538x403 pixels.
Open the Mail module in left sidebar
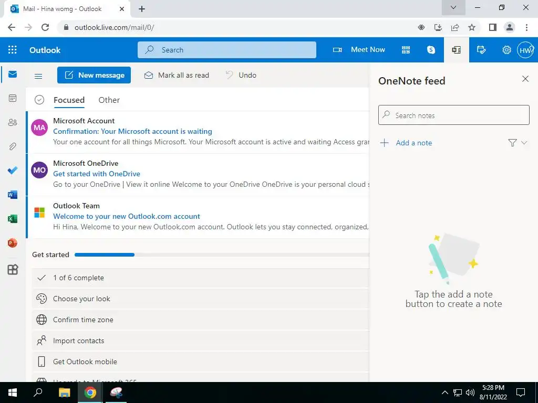coord(13,75)
